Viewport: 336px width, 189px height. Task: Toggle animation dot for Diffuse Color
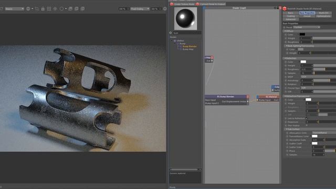(x=286, y=35)
